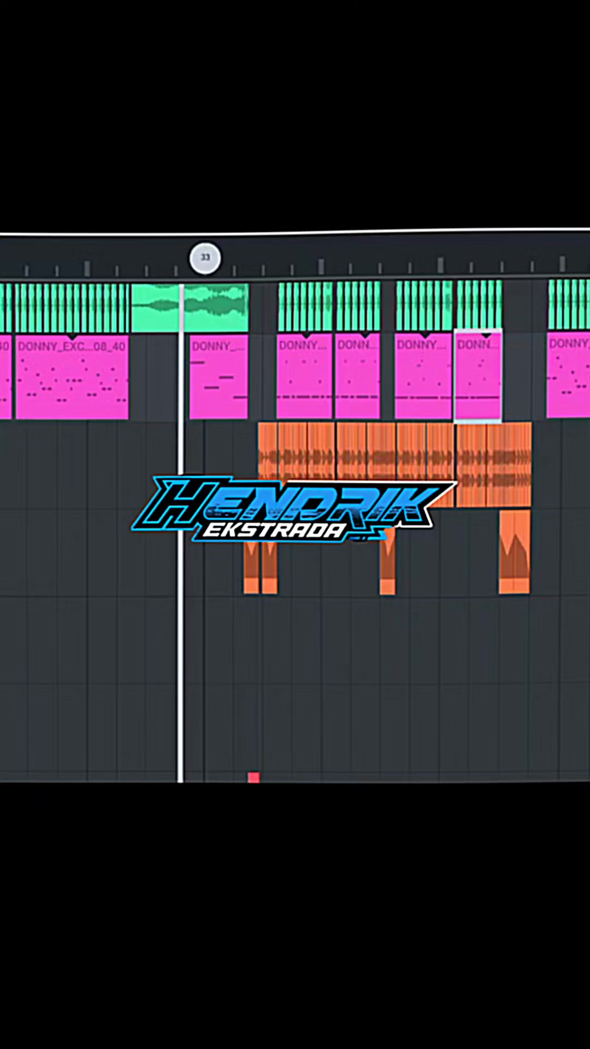Select the pink DONNY_ clip touching the playhead
The image size is (590, 1049).
pyautogui.click(x=219, y=378)
